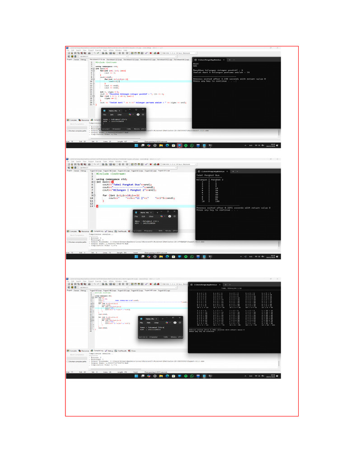Open Lihat menu in middle screenshot's Notepad
This screenshot has height=462, width=347.
pos(151,216)
